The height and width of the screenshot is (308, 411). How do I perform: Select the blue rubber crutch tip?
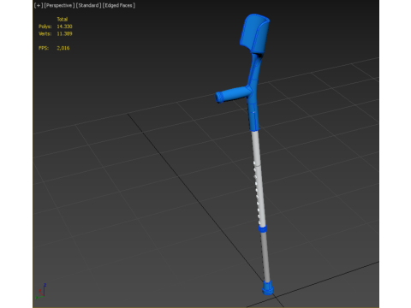coord(268,287)
